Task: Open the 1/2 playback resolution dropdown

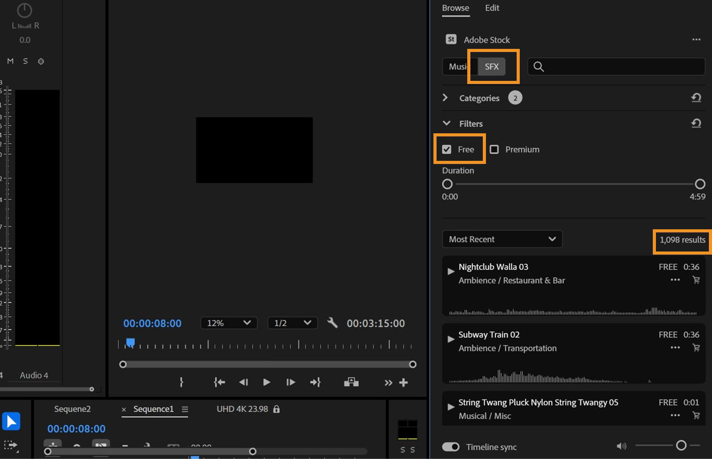Action: (292, 323)
